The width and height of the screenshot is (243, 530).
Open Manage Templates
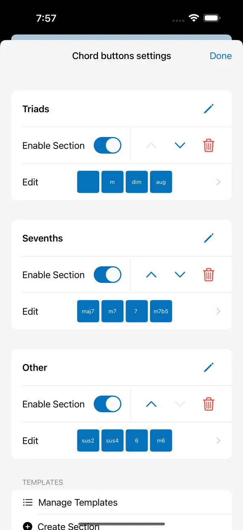point(78,502)
